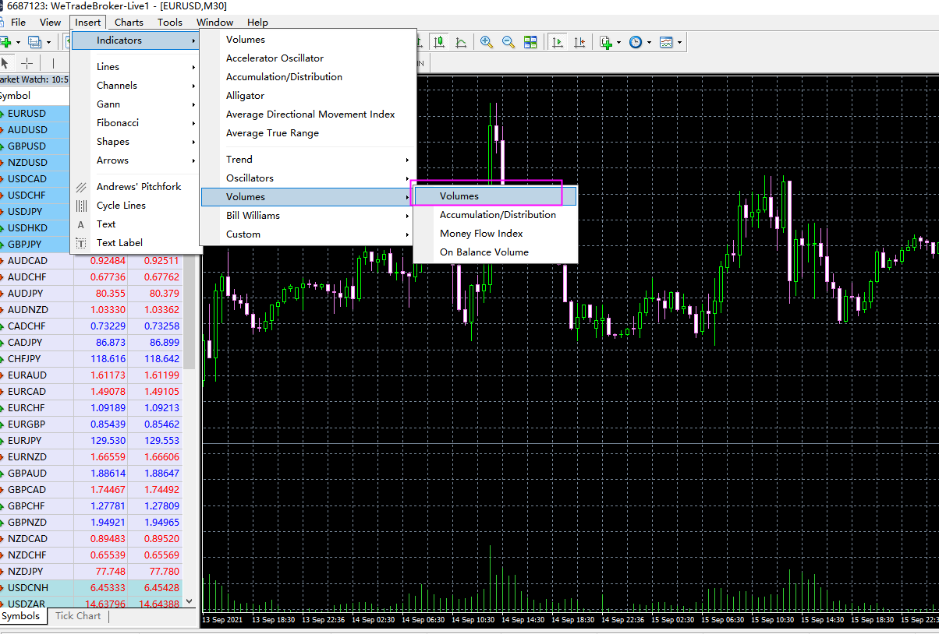Toggle the Chart Shift button
This screenshot has height=634, width=939.
pyautogui.click(x=579, y=42)
